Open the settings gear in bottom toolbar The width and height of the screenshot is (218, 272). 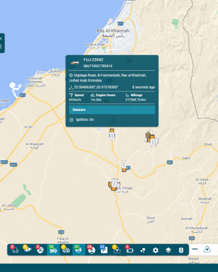click(x=155, y=250)
